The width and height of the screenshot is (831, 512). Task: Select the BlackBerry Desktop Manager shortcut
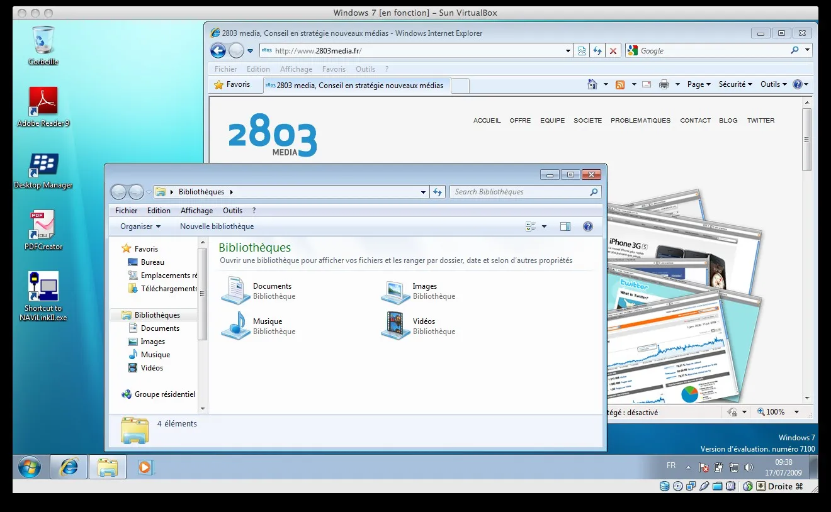point(43,170)
